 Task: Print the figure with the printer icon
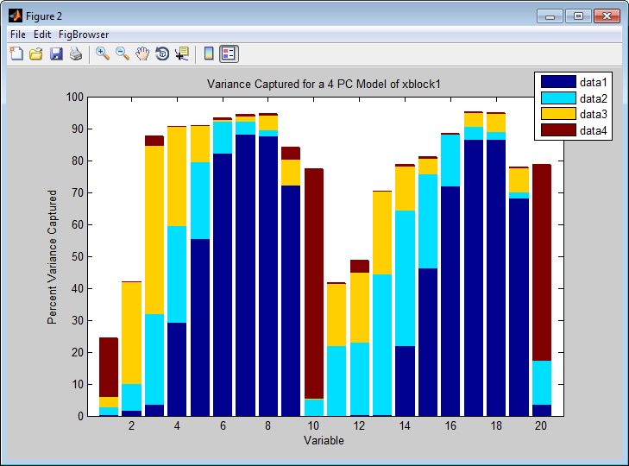coord(76,54)
